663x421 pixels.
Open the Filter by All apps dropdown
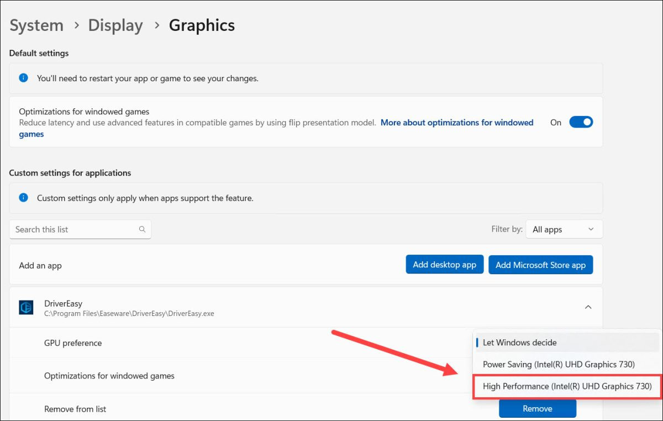[x=564, y=229]
